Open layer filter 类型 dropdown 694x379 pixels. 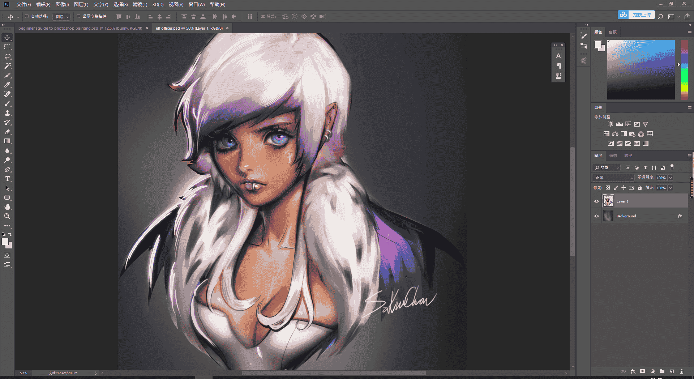tap(607, 167)
